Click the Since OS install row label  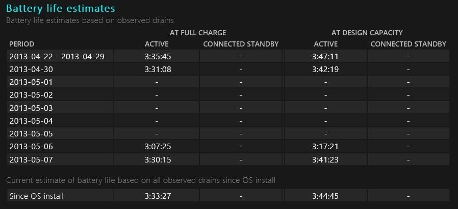pos(37,196)
